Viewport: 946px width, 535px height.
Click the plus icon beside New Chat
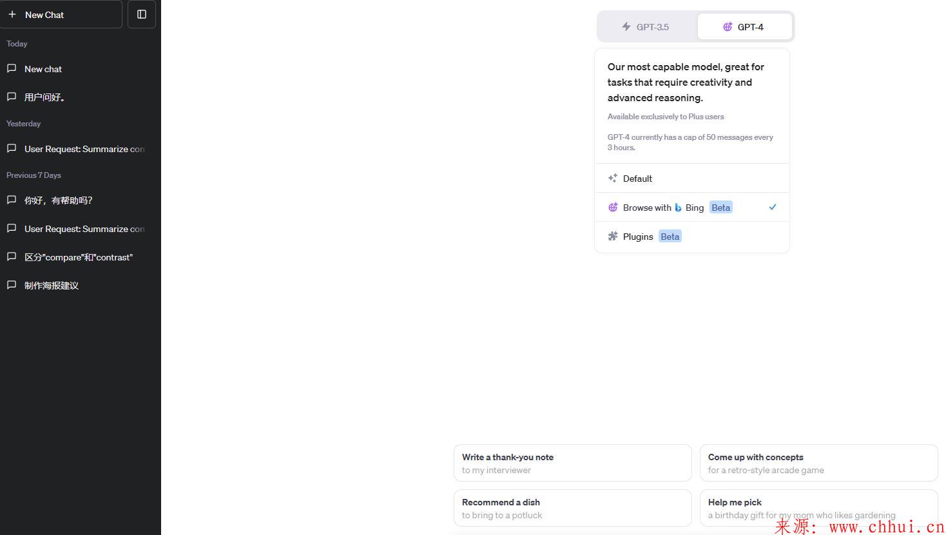tap(12, 14)
